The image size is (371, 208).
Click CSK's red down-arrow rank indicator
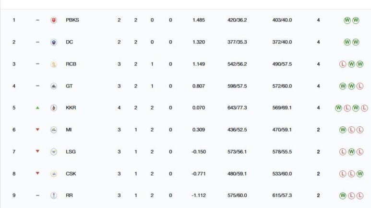tap(37, 174)
